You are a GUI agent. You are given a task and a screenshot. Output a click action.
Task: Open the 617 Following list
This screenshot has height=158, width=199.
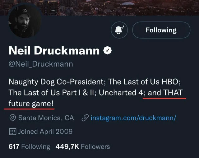29,146
